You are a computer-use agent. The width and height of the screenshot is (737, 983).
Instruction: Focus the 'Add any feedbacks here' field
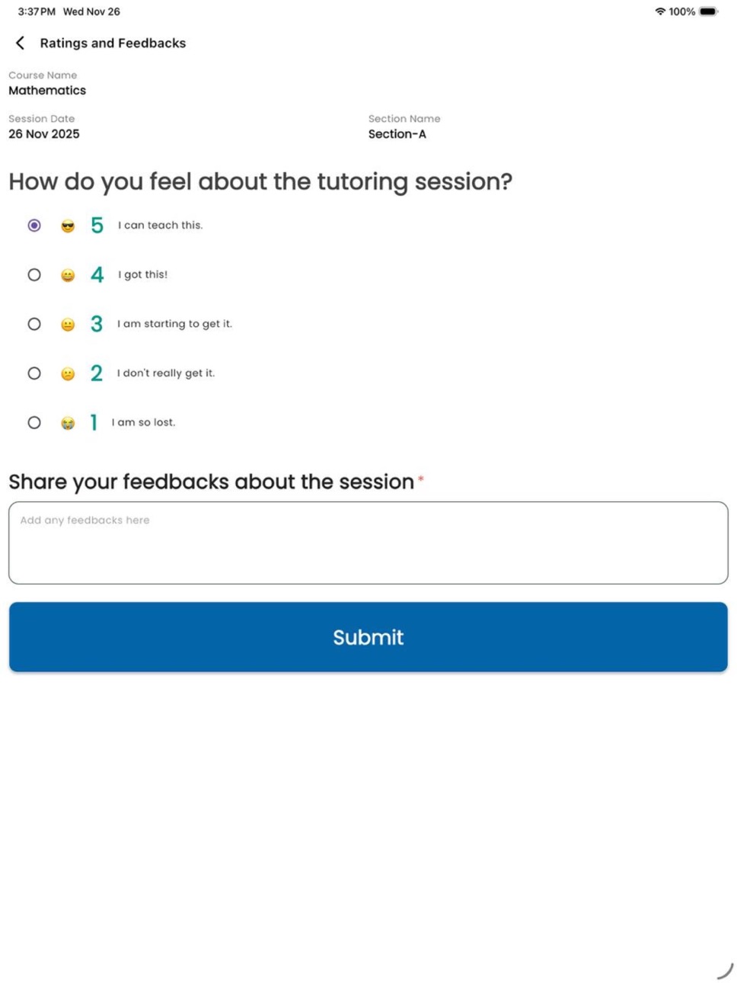point(368,543)
